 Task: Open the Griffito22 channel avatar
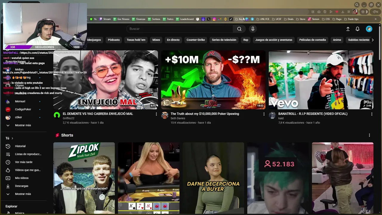tap(57, 115)
